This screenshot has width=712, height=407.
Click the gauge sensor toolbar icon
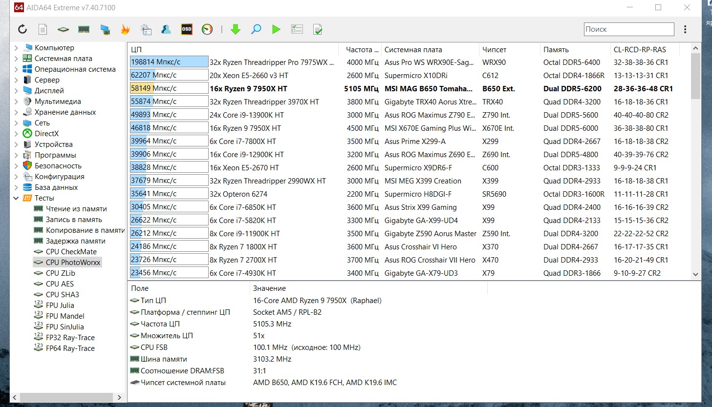point(207,29)
